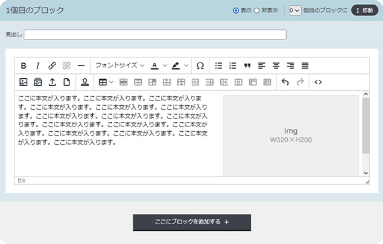
Task: Click ここにブロックを追加する button
Action: coord(192,222)
